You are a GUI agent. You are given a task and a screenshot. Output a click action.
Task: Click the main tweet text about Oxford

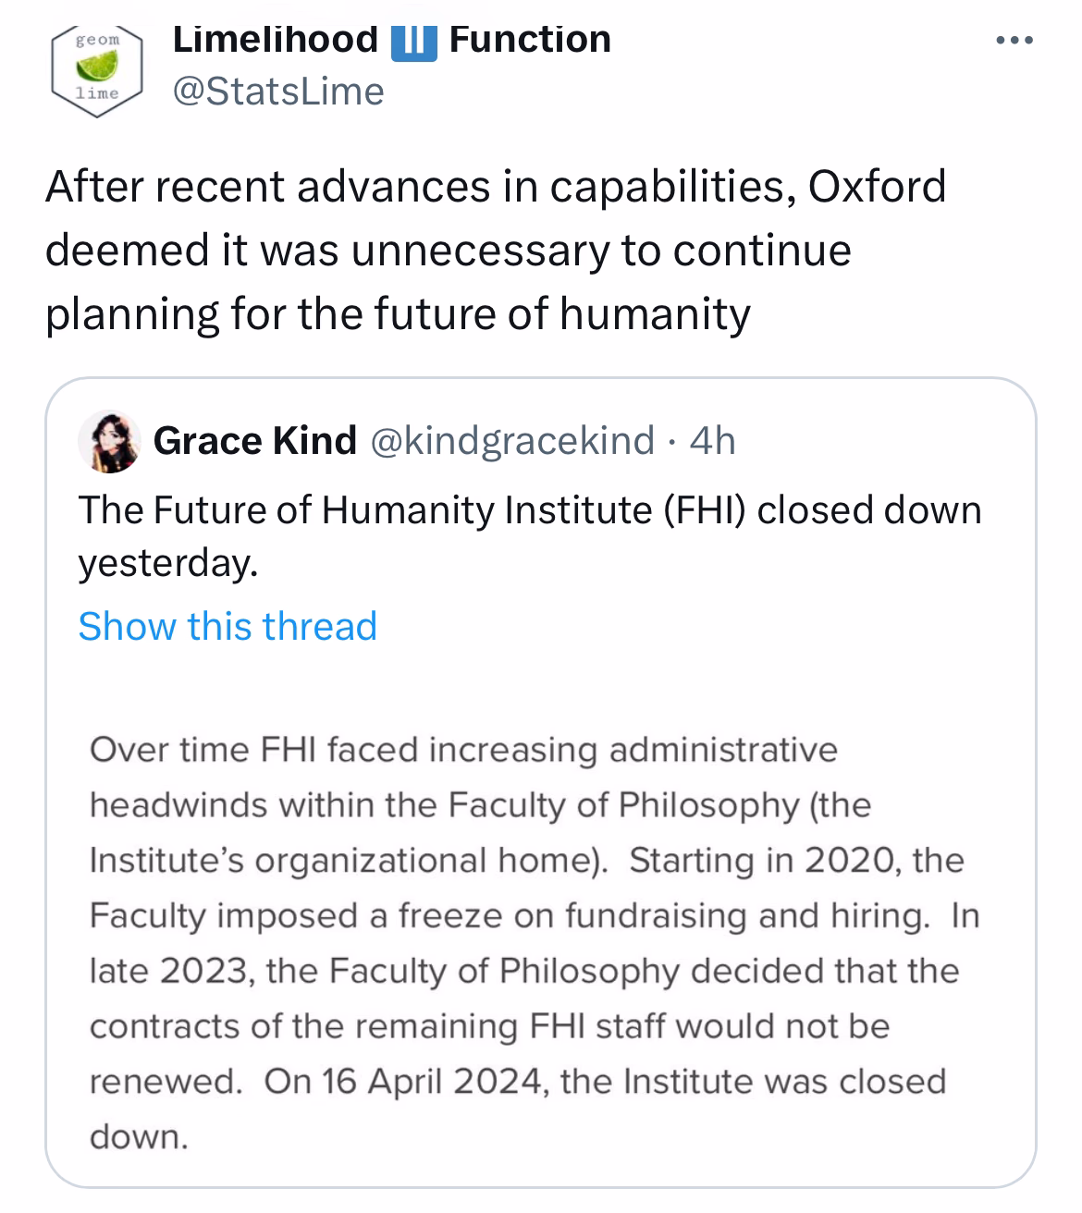point(496,251)
